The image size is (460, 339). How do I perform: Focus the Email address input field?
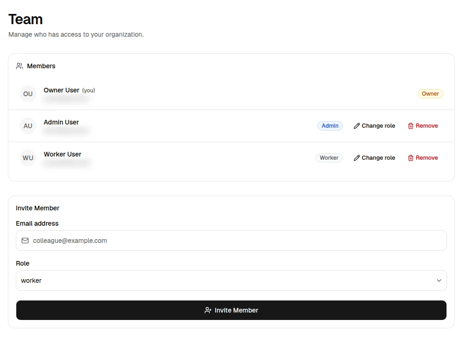231,241
